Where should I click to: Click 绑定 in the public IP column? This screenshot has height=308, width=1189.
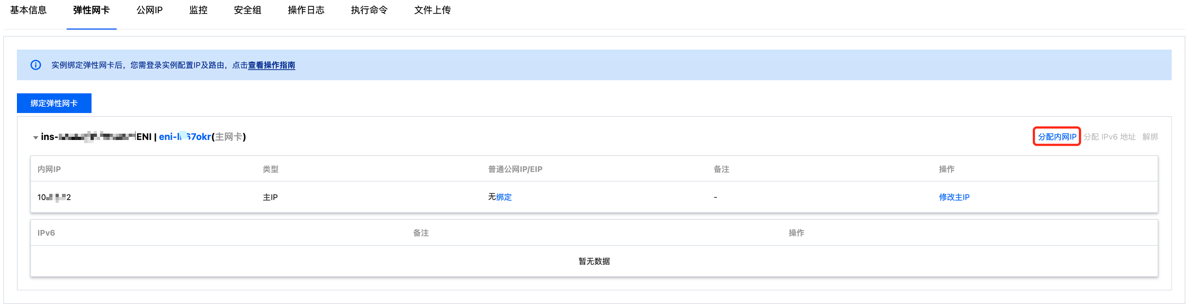(504, 197)
